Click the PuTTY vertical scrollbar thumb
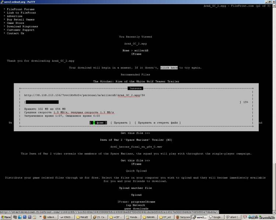 274,187
